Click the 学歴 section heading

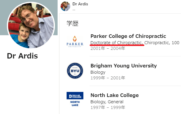[x=73, y=23]
